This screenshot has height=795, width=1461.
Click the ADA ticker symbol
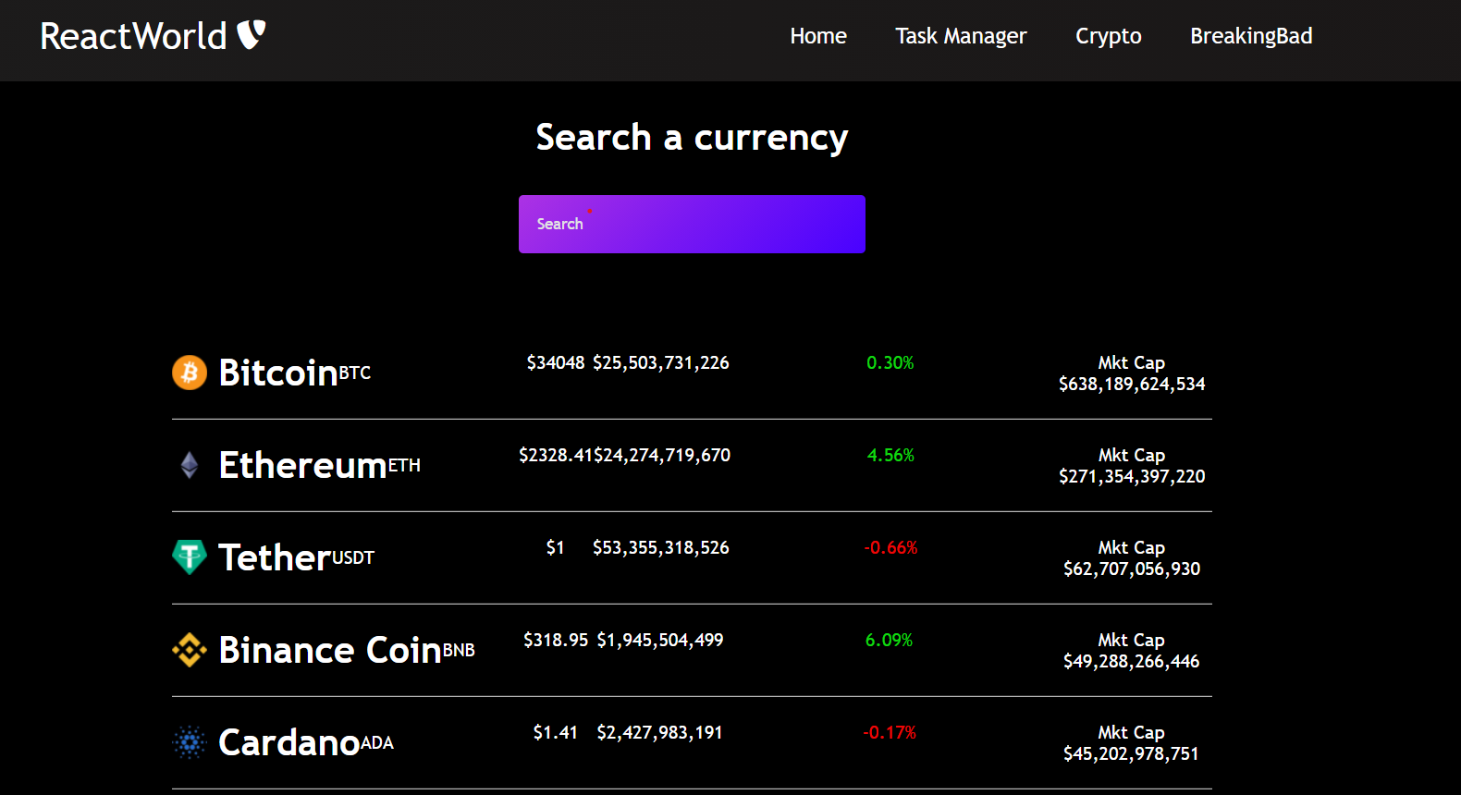[377, 742]
